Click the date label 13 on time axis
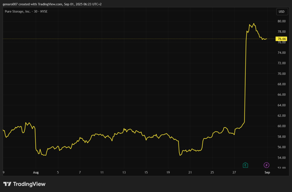The image size is (292, 192). tap(124, 172)
